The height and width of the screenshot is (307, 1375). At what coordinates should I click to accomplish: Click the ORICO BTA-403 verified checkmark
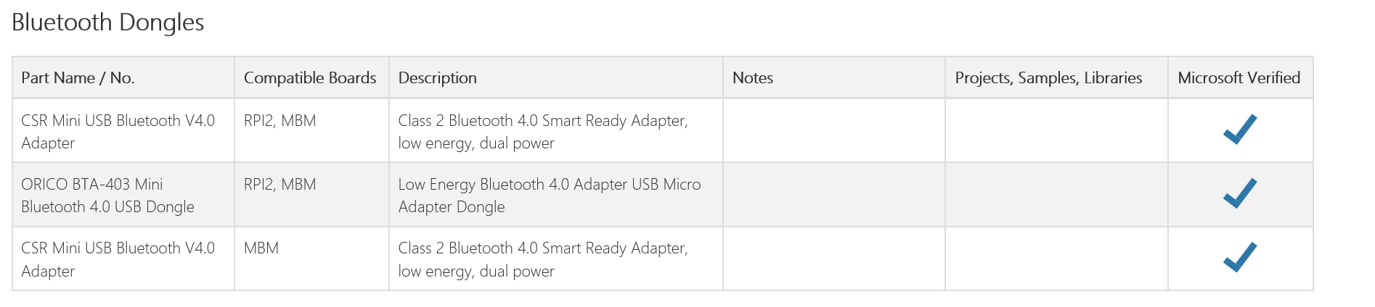(x=1240, y=193)
